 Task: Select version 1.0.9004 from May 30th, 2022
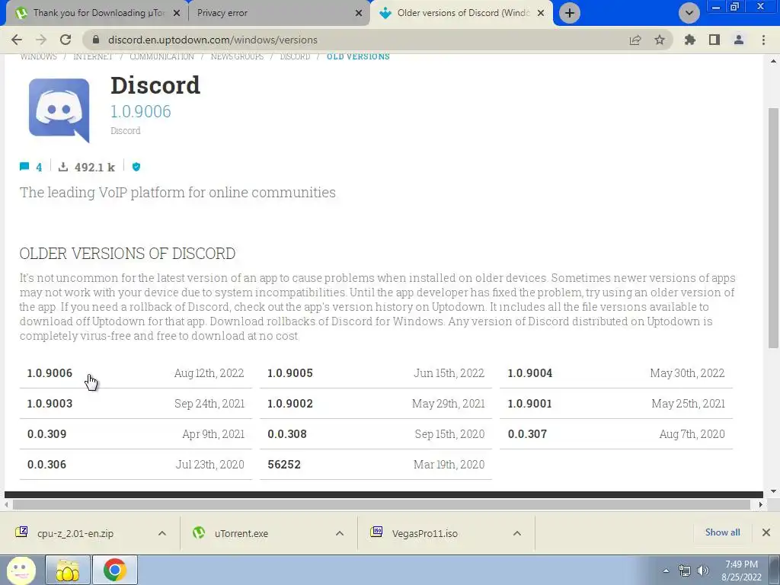coord(615,373)
